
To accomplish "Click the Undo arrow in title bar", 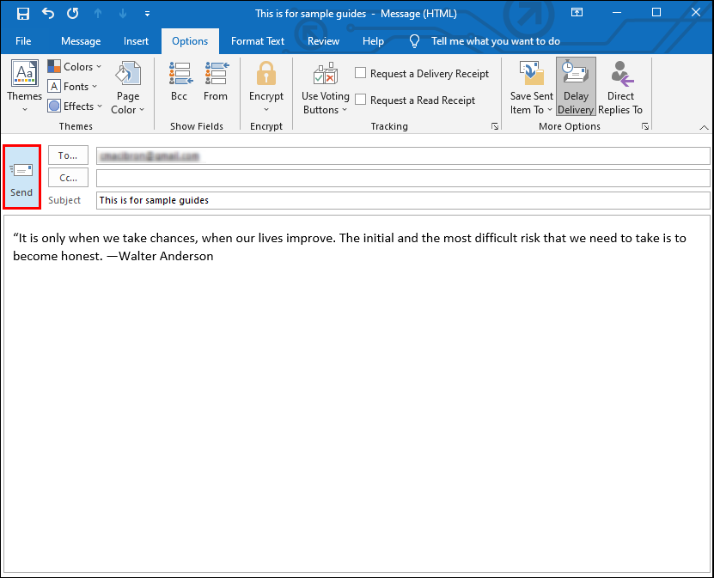I will click(x=48, y=14).
